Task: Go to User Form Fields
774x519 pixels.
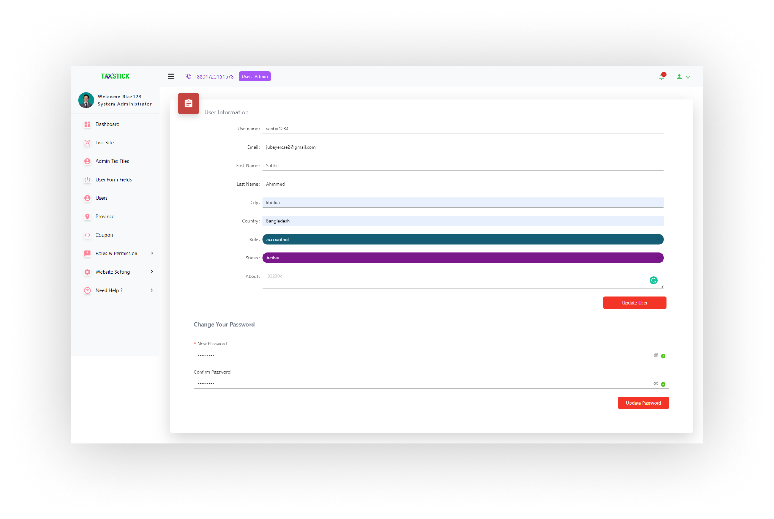Action: coord(114,180)
